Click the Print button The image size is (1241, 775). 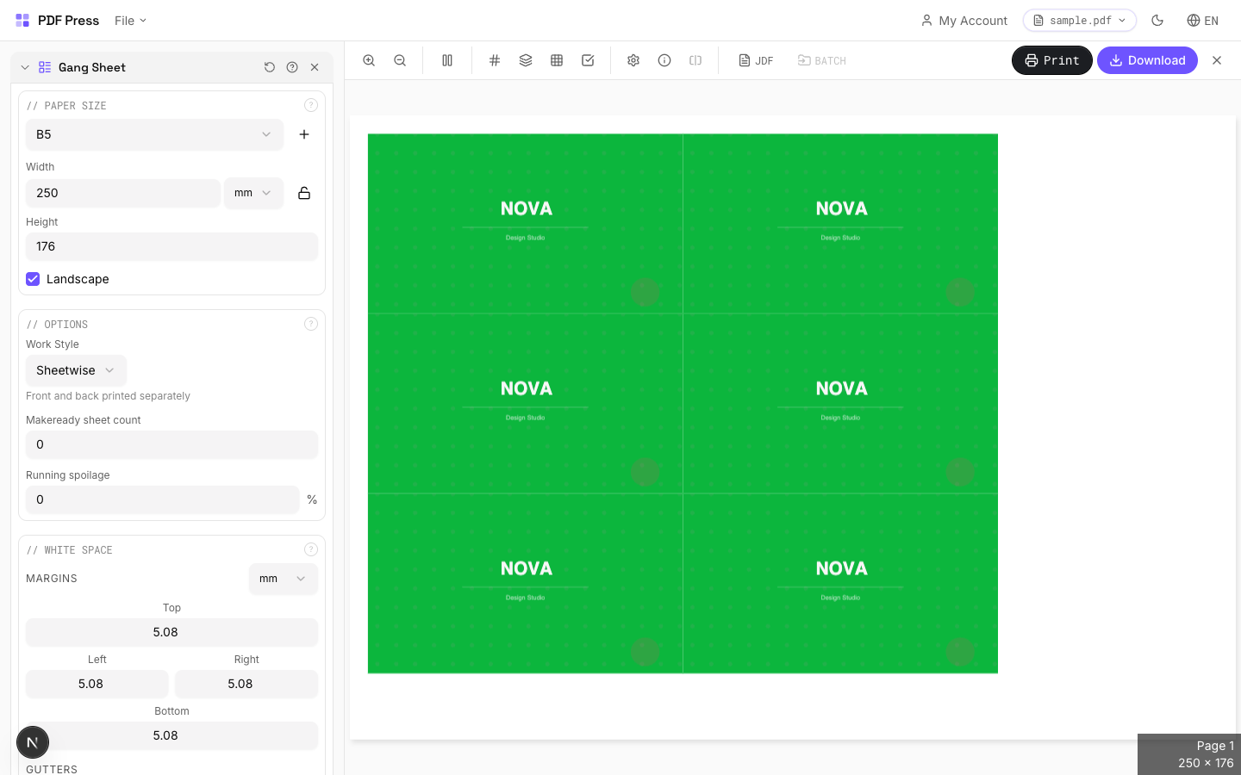(1051, 60)
